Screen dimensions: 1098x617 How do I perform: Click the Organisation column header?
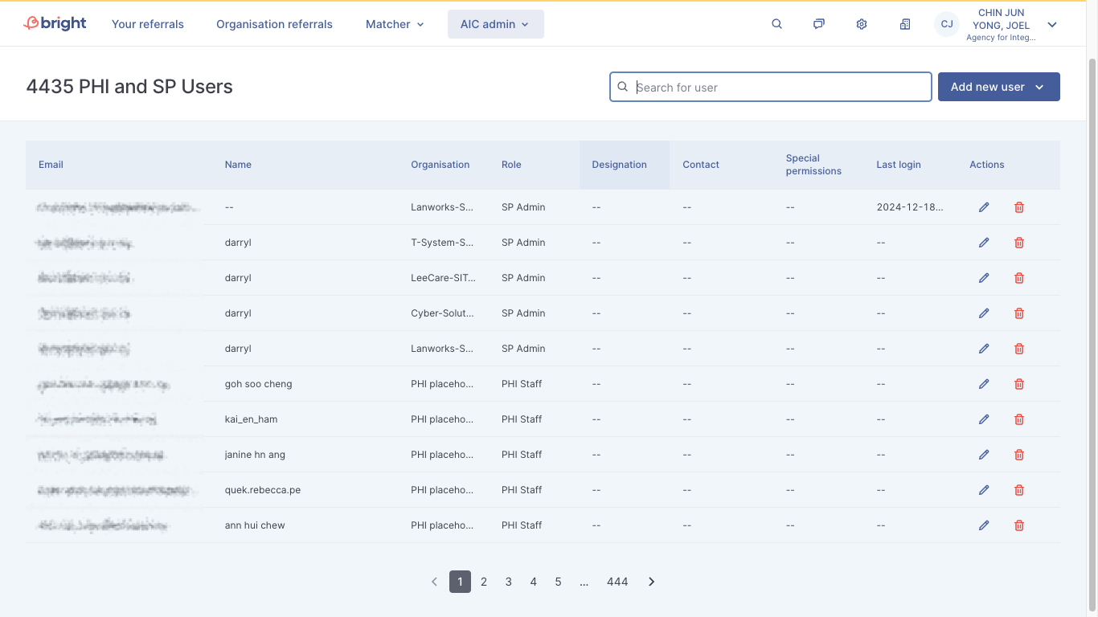[440, 165]
